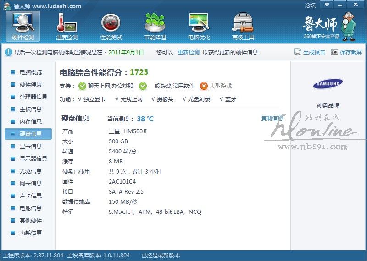367x261 pixels.
Task: Click the 独立显卡 feature label
Action: pyautogui.click(x=94, y=99)
